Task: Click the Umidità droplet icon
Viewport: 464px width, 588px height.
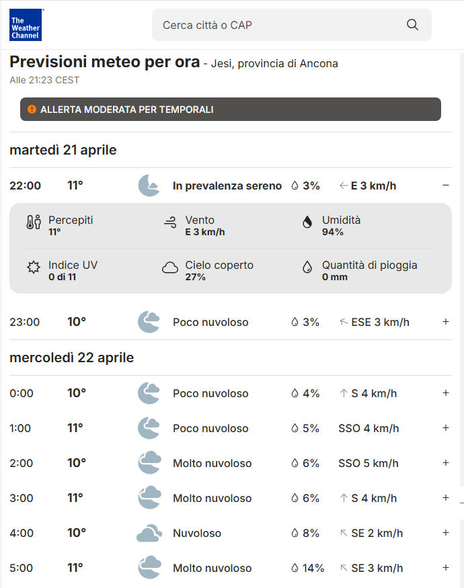Action: pyautogui.click(x=307, y=222)
